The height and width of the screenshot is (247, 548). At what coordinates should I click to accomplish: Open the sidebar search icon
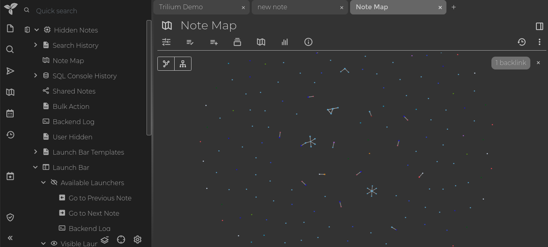tap(10, 49)
